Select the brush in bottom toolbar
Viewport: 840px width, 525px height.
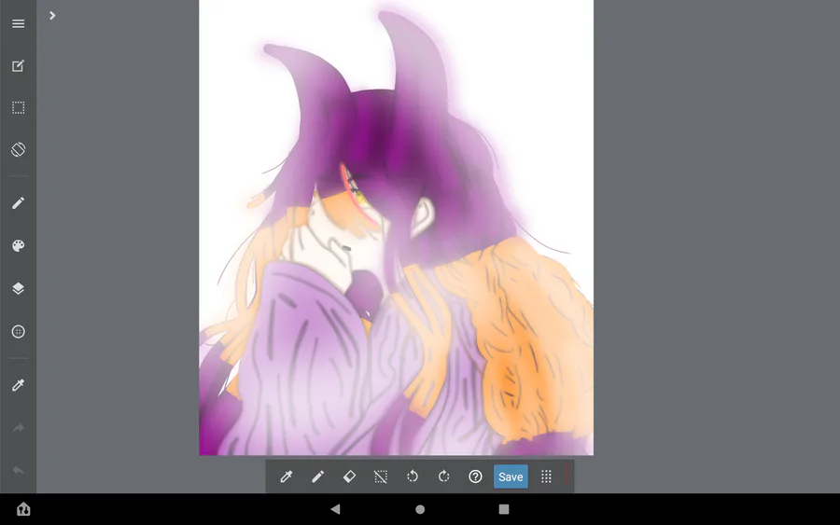(x=317, y=477)
